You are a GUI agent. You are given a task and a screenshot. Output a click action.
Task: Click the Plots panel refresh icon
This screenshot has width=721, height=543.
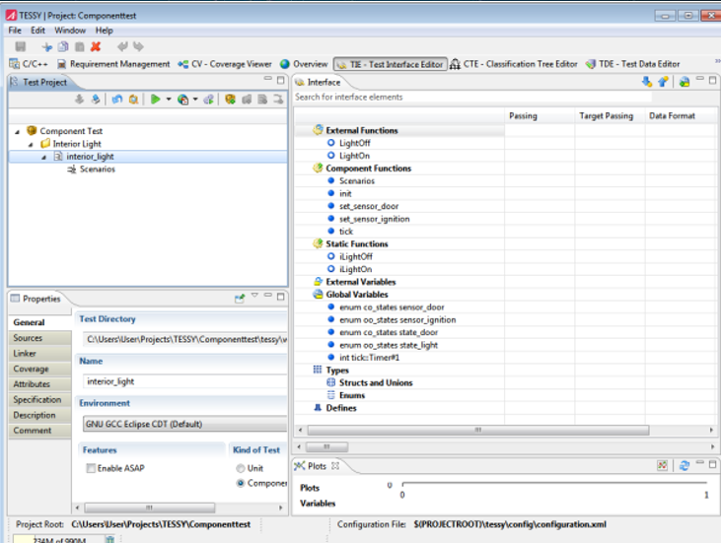[685, 465]
